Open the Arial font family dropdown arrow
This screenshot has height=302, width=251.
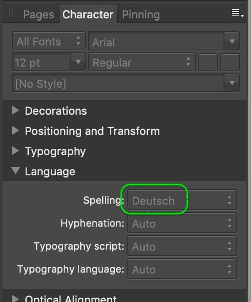[x=232, y=41]
